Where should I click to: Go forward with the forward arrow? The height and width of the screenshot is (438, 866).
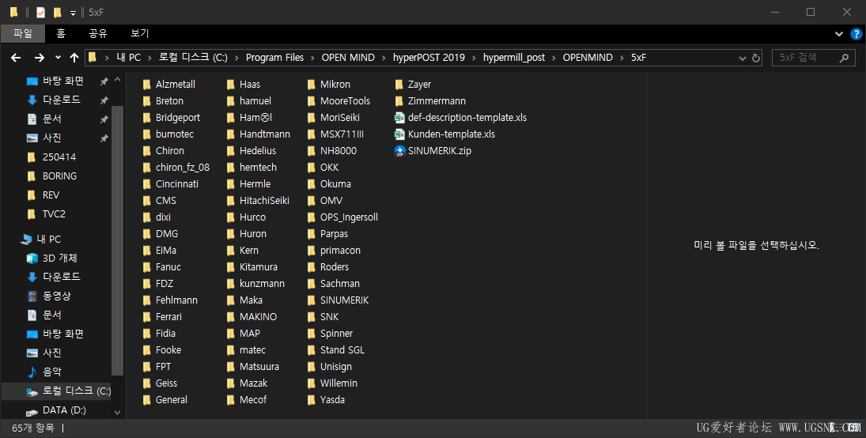coord(40,58)
